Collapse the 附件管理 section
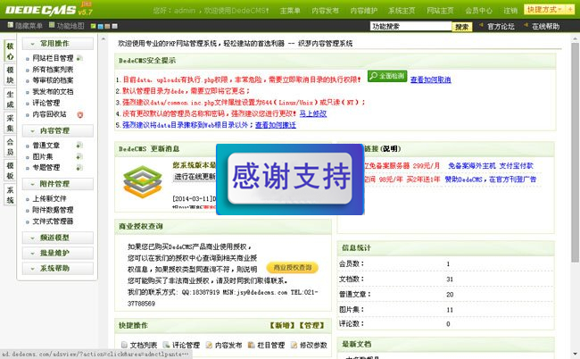The image size is (580, 359). tap(58, 184)
